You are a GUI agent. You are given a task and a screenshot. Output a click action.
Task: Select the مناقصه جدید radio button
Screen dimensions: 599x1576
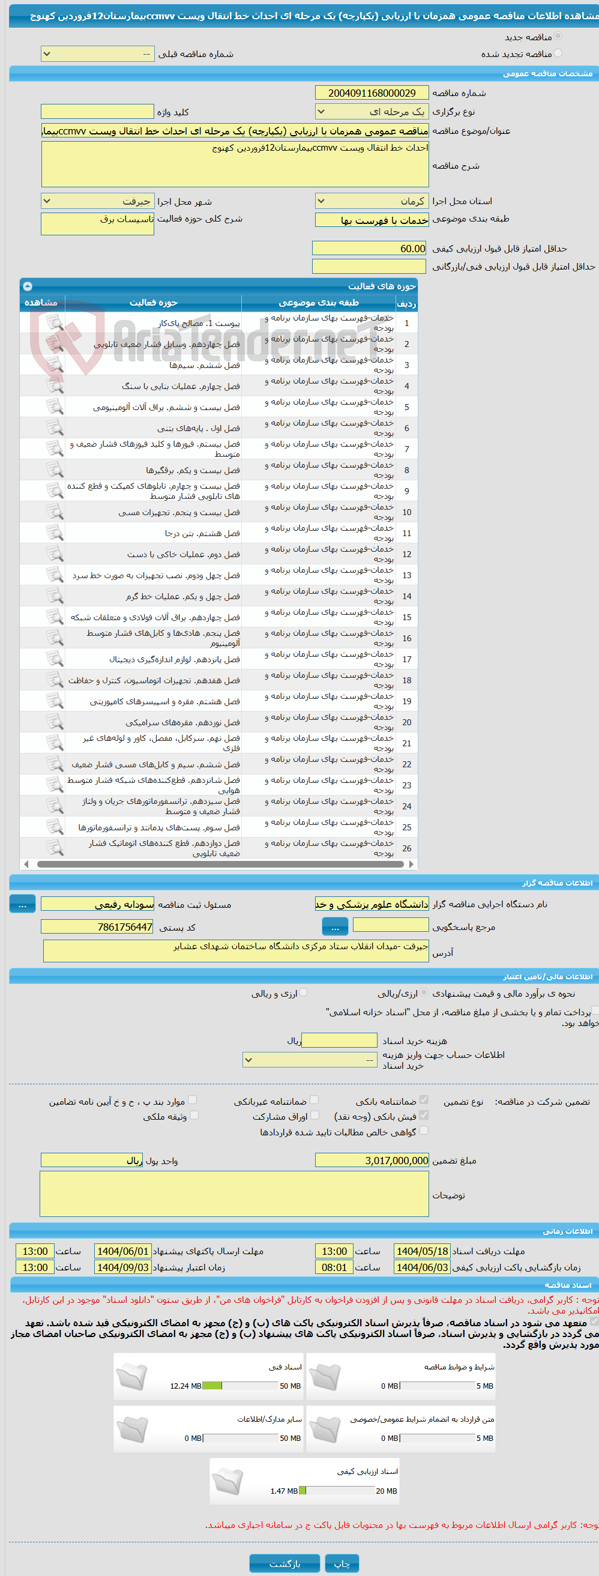point(558,36)
